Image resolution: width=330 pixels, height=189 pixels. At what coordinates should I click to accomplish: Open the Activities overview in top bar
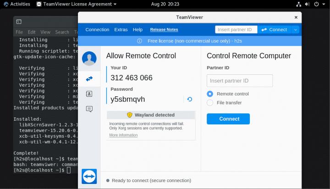coord(16,4)
